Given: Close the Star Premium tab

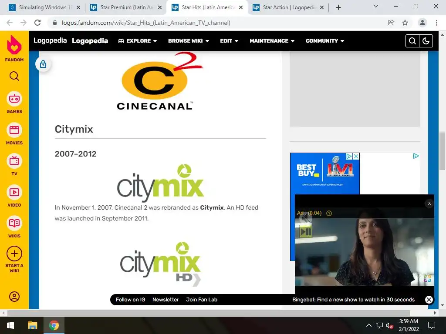Looking at the screenshot, I should 160,7.
